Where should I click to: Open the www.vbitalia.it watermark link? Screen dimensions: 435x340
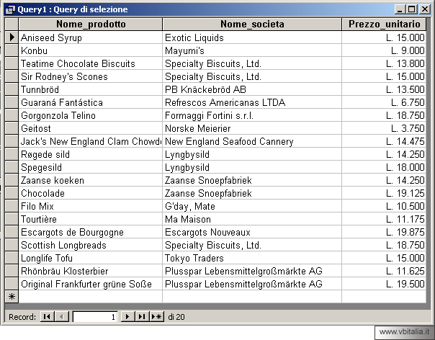pos(403,333)
